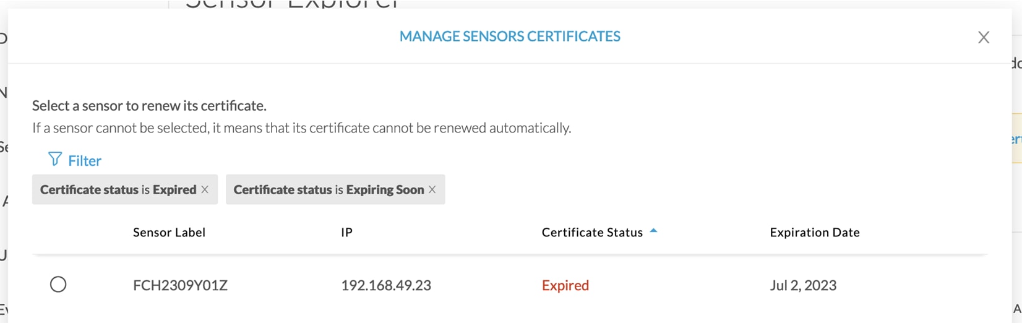Sort by the IP column header
The width and height of the screenshot is (1022, 323).
pyautogui.click(x=346, y=232)
